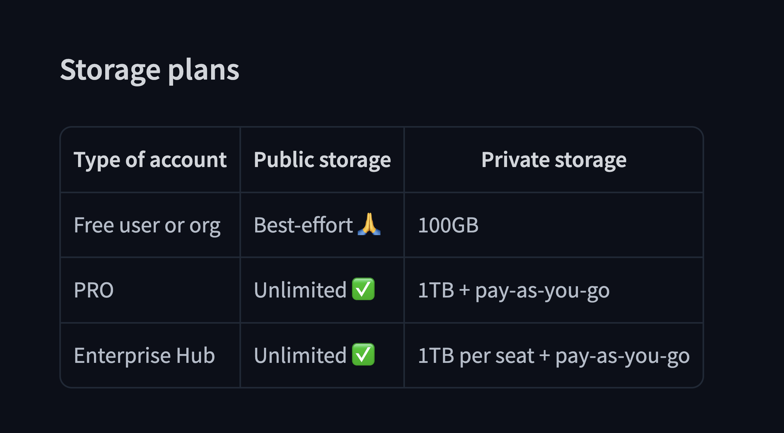Click the Storage plans heading
Screen dimensions: 784x433
150,70
